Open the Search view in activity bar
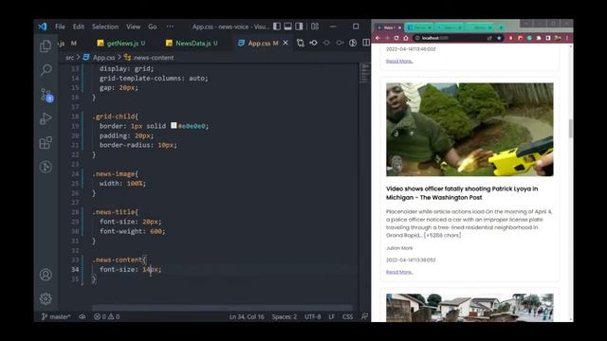The height and width of the screenshot is (341, 607). (46, 70)
